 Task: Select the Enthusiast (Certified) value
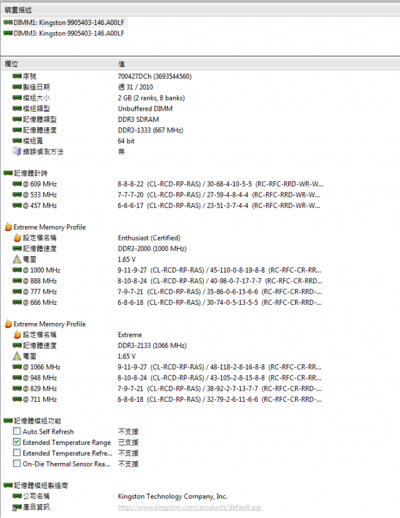coord(149,238)
